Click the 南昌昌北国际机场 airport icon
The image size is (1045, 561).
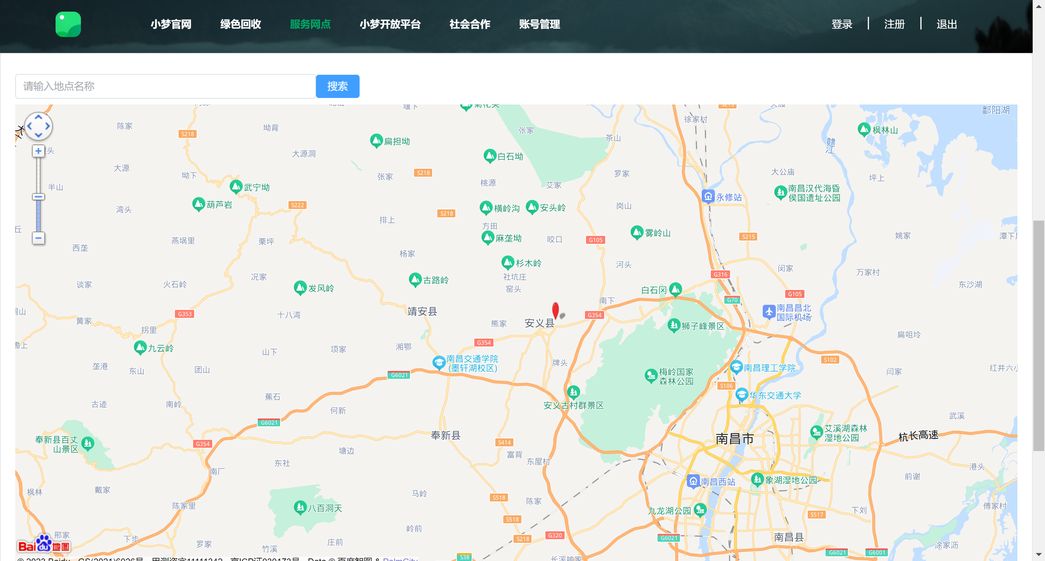[769, 312]
